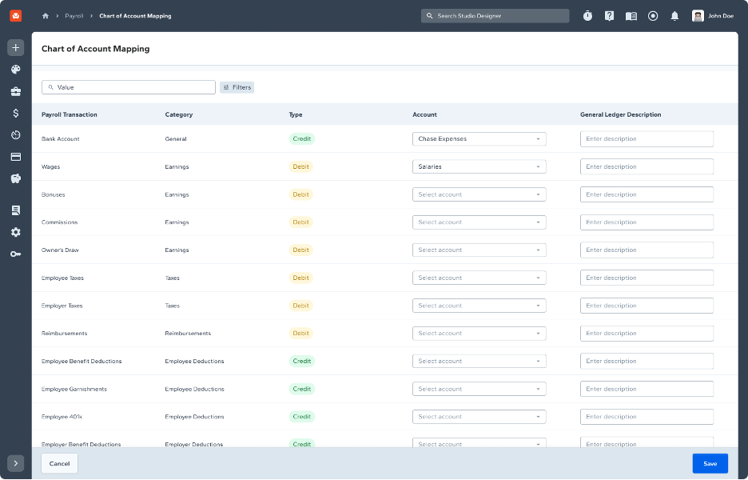Focus the Search Studio Designer field
Viewport: 748px width, 480px height.
point(495,16)
